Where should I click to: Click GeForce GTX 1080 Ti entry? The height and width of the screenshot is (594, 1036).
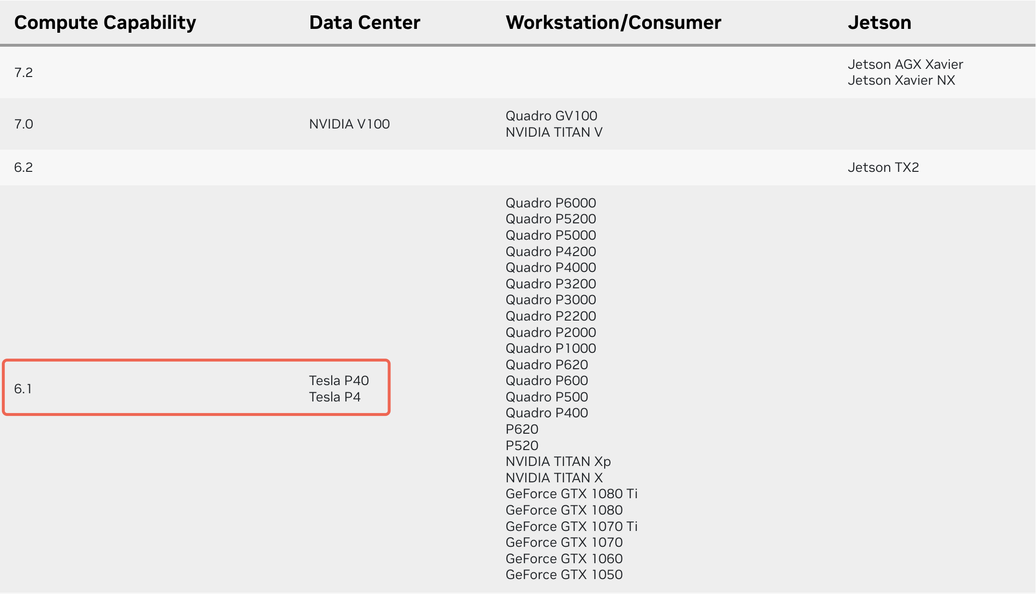(x=571, y=493)
